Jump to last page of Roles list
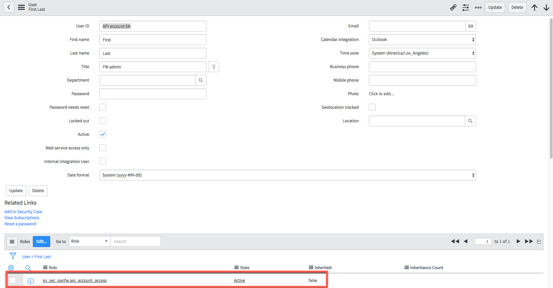Image resolution: width=553 pixels, height=288 pixels. point(529,241)
